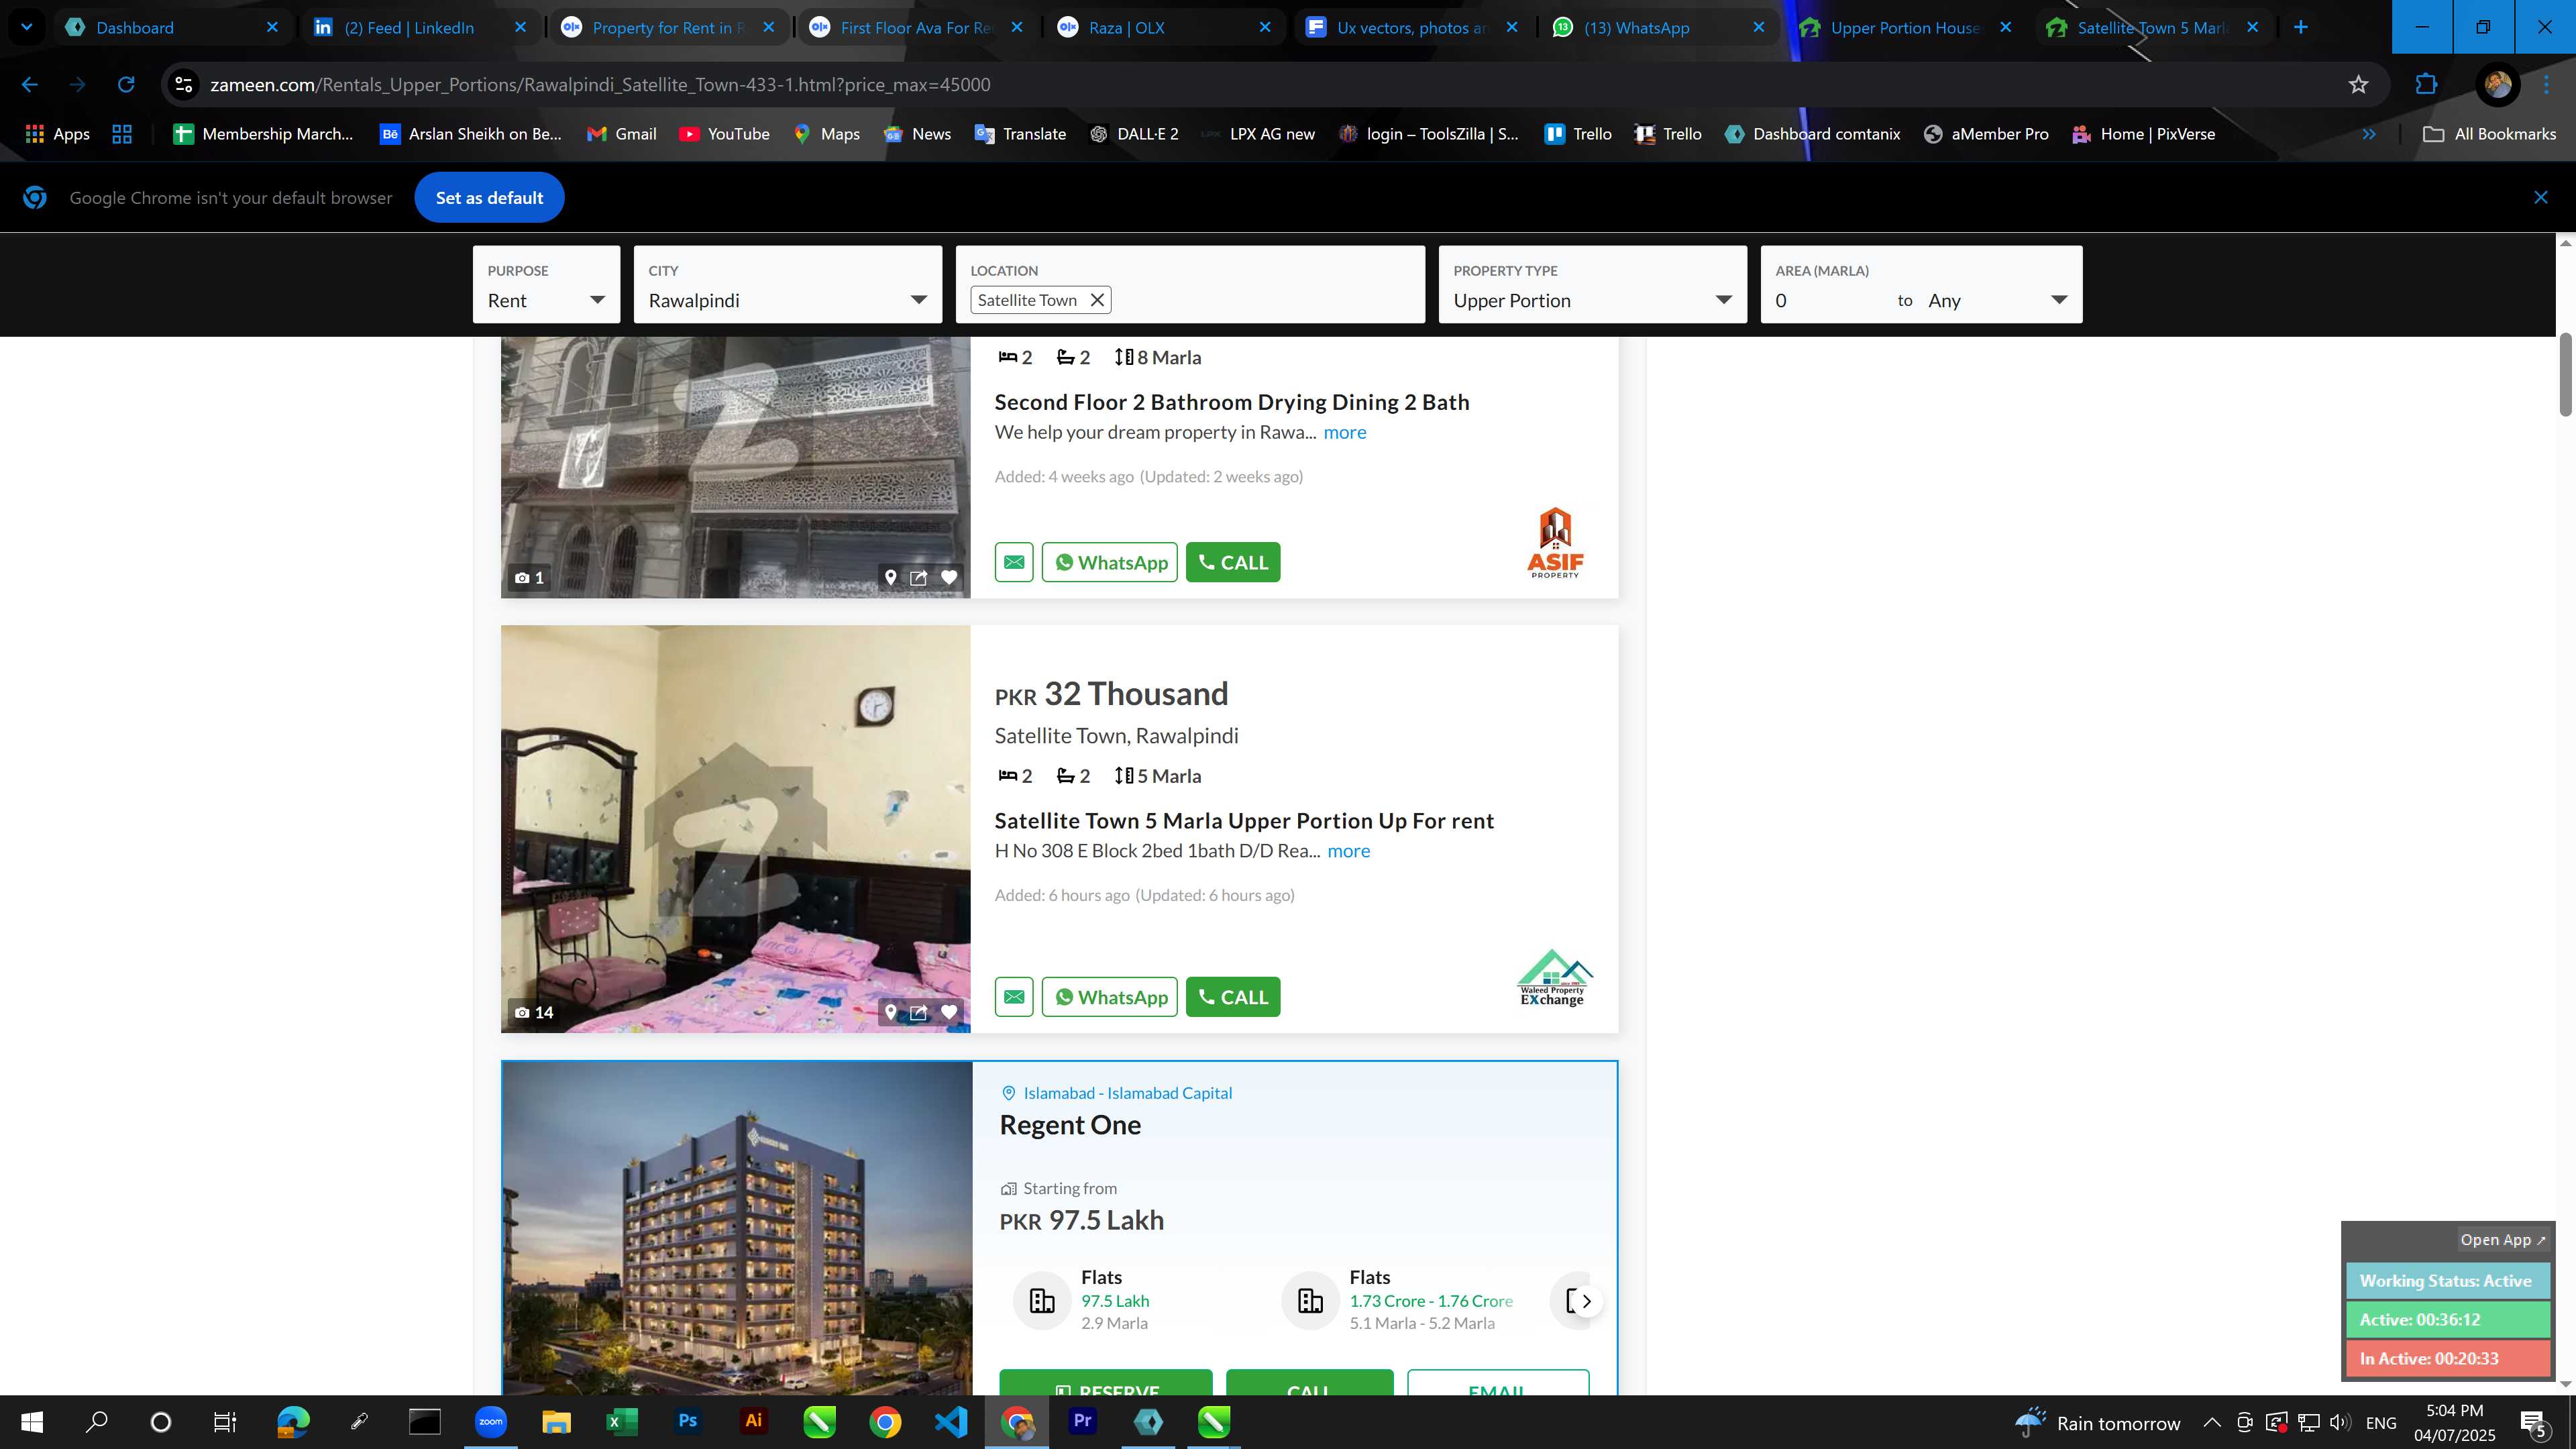Switch to the Feed LinkedIn tab
This screenshot has width=2576, height=1449.
pyautogui.click(x=419, y=28)
